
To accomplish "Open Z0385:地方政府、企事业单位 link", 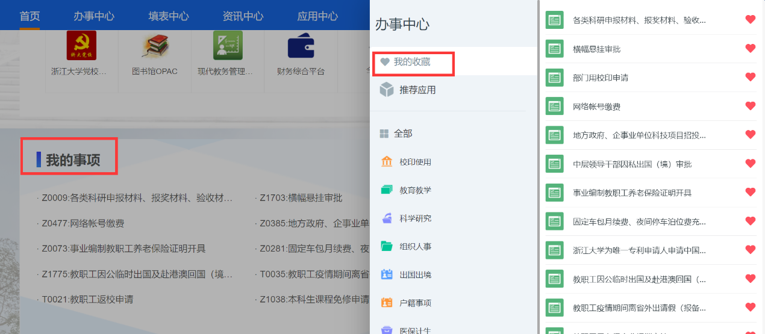I will point(314,223).
